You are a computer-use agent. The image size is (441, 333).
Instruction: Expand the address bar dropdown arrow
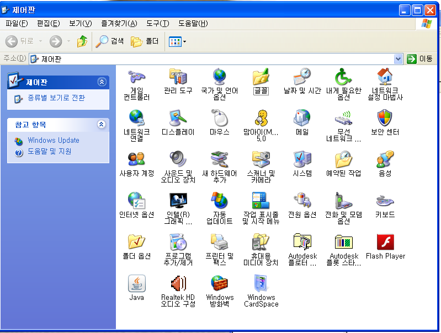click(398, 58)
